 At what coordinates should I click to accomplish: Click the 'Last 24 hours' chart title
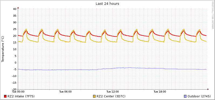coord(107,4)
